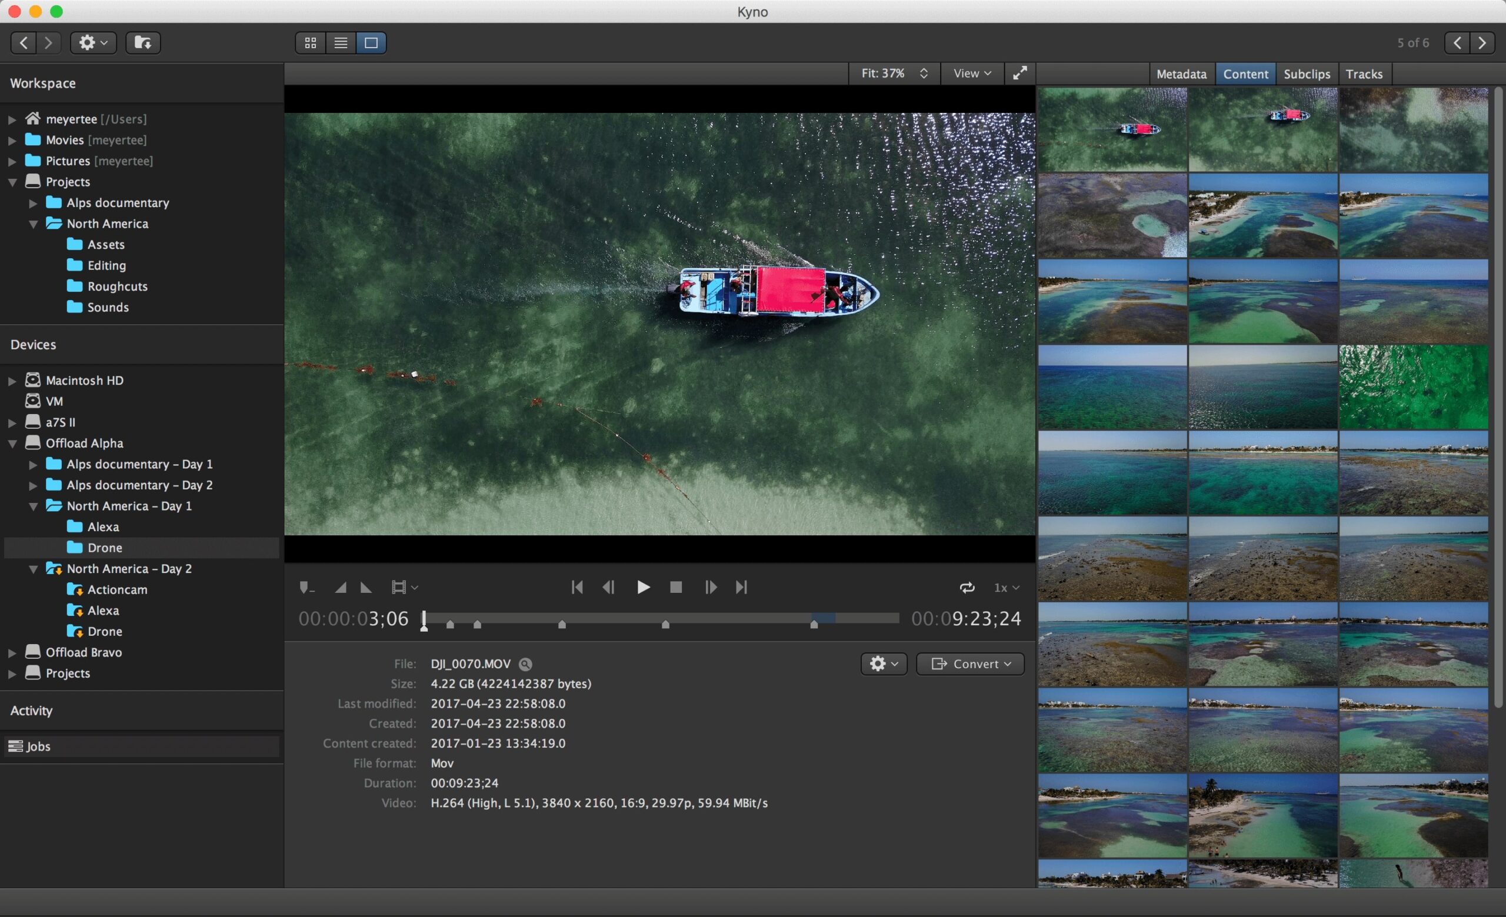This screenshot has height=917, width=1506.
Task: Toggle loop playback on
Action: [967, 588]
